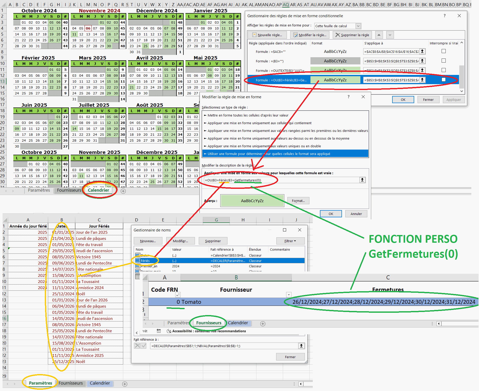Collapse the rule formula field using its range icon

coord(362,180)
